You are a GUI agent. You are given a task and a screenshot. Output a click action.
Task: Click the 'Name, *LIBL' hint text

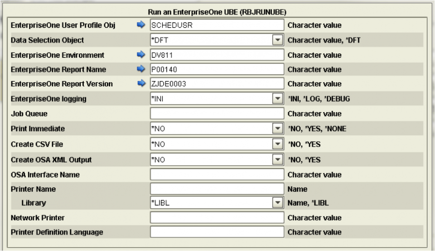tap(308, 203)
